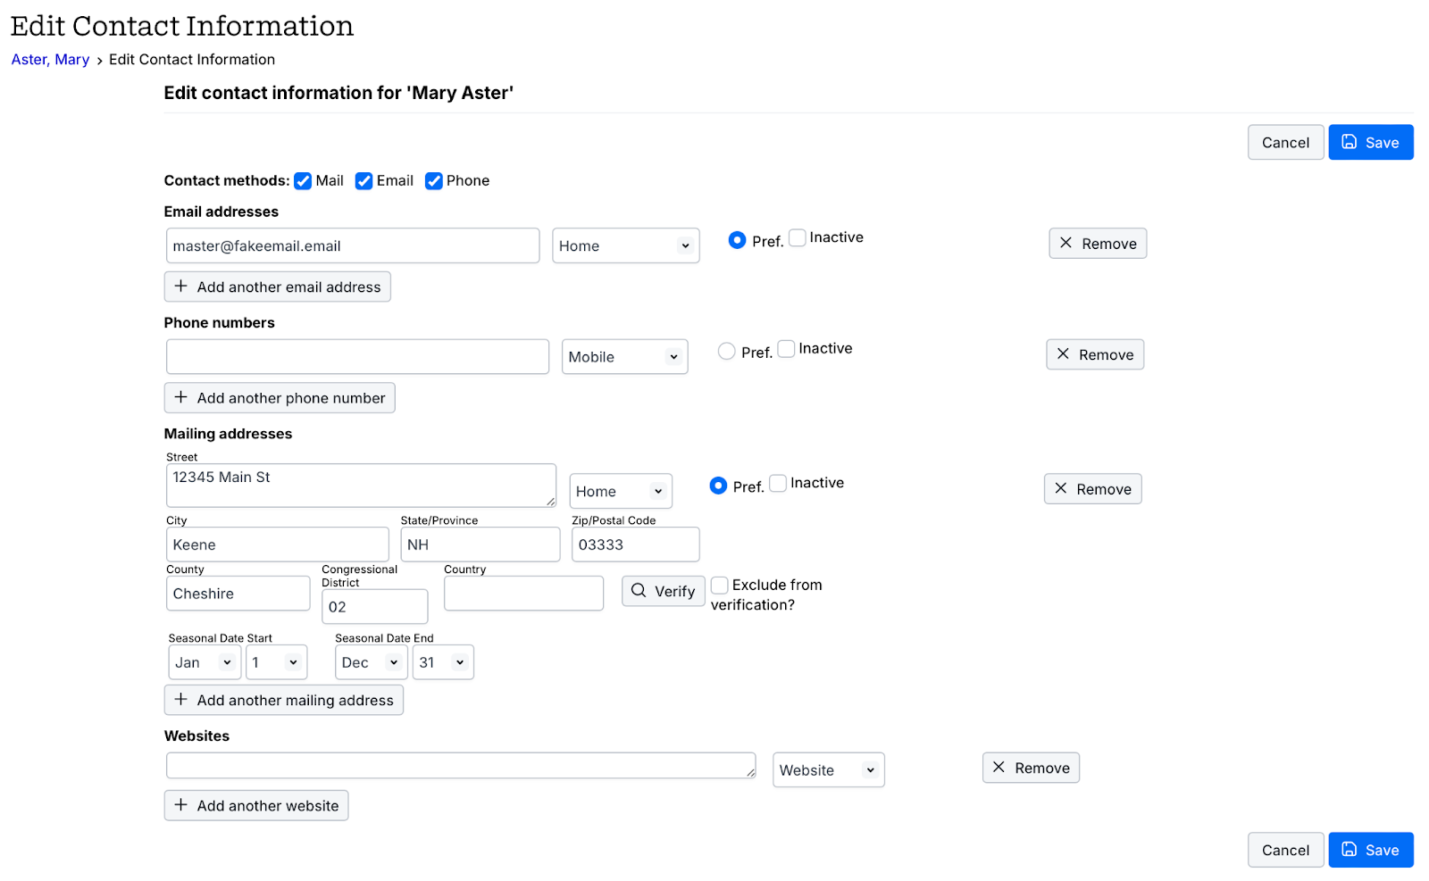This screenshot has height=881, width=1429.
Task: Mark the phone number as Inactive
Action: click(x=786, y=349)
